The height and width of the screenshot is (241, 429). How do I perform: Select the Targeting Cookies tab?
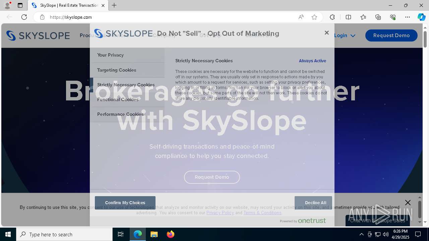[127, 70]
